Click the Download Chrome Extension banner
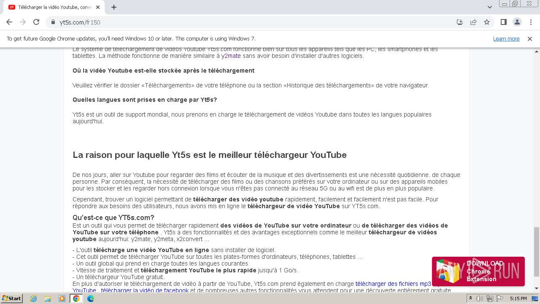The height and width of the screenshot is (304, 540). (478, 271)
